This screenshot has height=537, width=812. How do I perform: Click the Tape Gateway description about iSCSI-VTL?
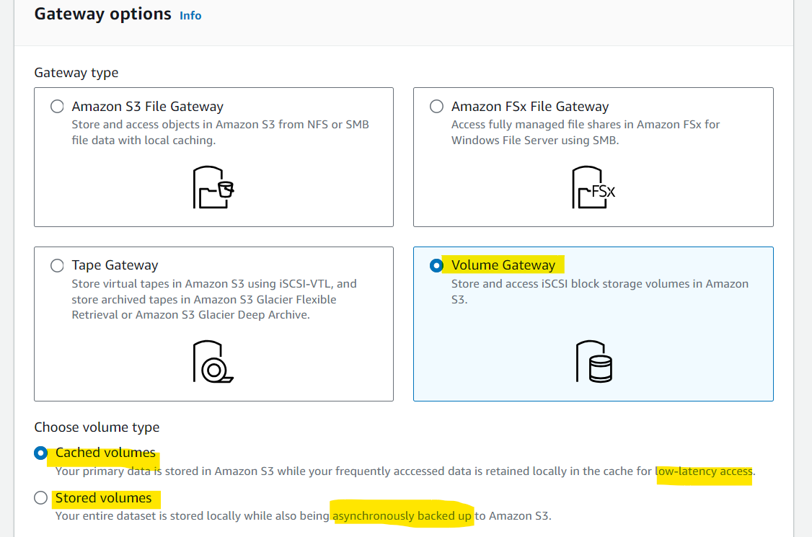coord(214,299)
